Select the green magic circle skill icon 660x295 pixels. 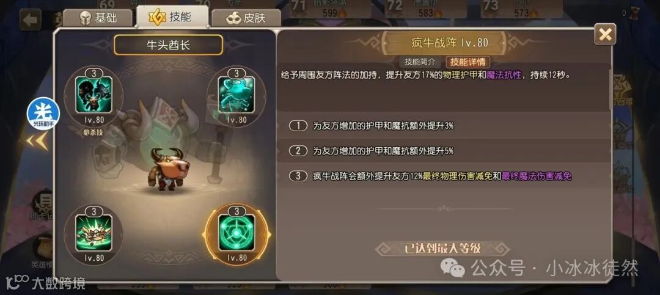point(236,233)
